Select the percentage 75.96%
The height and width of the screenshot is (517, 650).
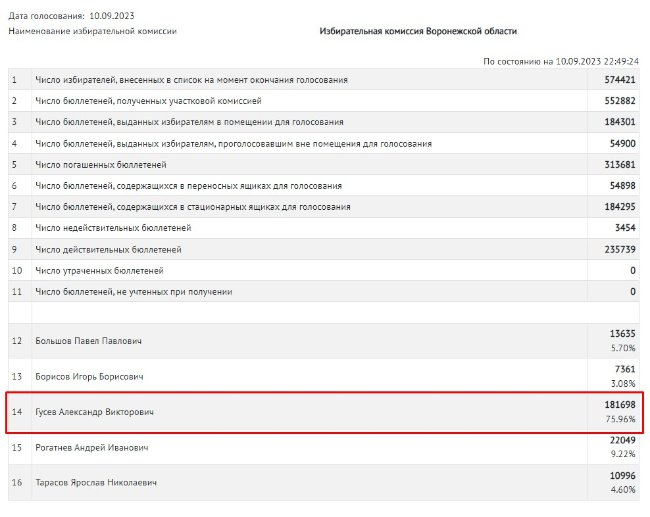[620, 419]
